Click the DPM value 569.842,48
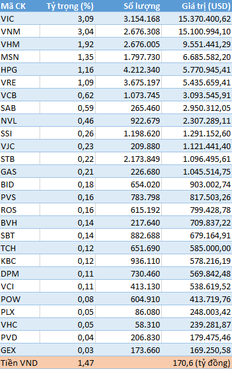 coord(210,273)
